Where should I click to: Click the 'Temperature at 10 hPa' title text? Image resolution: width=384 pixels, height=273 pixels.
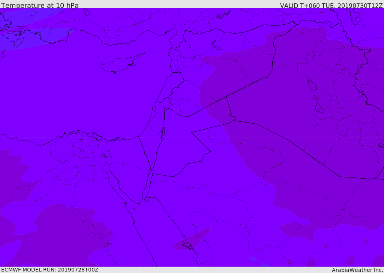click(x=40, y=5)
